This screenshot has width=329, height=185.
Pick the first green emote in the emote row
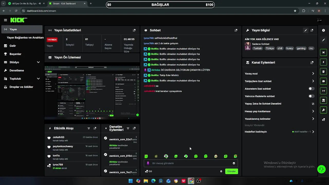click(146, 156)
